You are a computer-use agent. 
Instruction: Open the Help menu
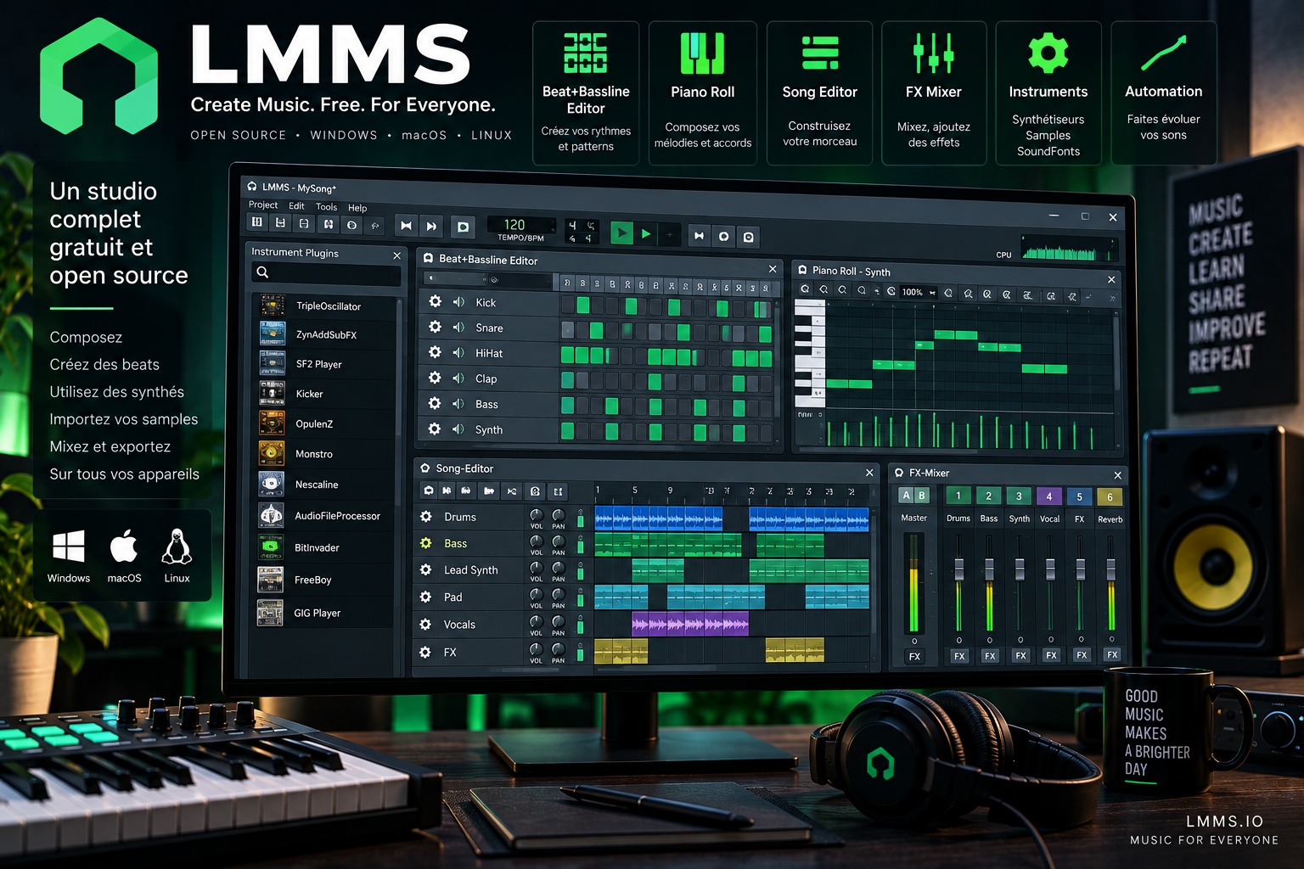[357, 208]
